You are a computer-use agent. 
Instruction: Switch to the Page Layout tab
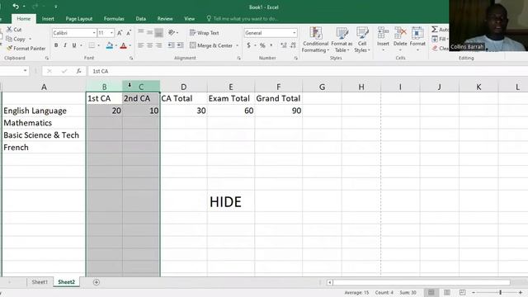click(79, 18)
